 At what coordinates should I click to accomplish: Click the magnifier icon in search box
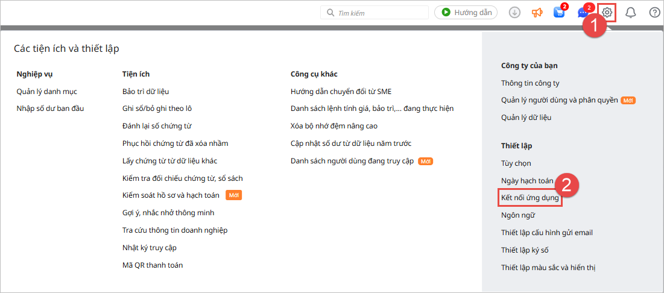(330, 12)
